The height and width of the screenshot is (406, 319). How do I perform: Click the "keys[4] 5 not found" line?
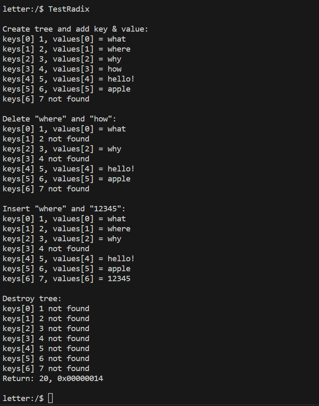click(x=46, y=349)
